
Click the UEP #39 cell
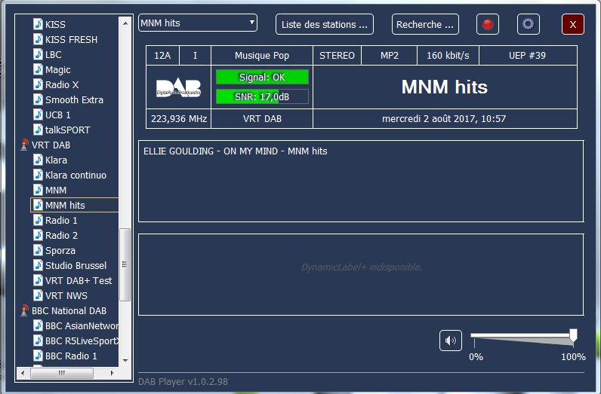coord(528,56)
